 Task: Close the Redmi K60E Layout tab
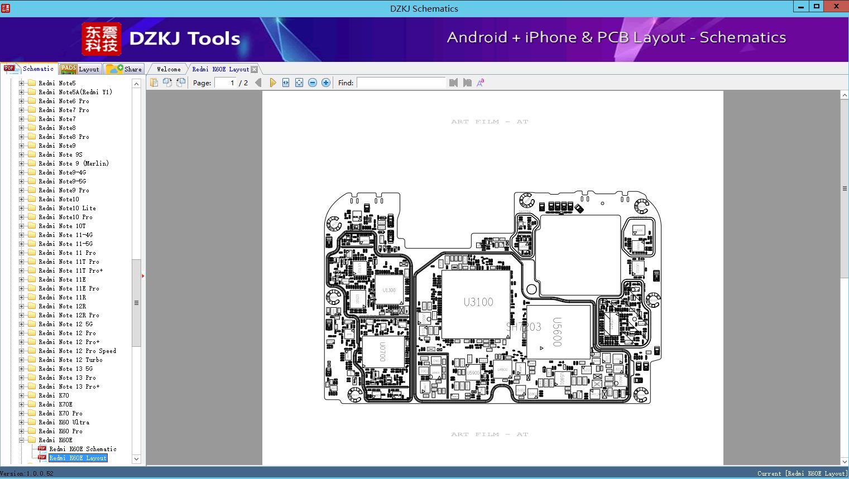point(255,69)
